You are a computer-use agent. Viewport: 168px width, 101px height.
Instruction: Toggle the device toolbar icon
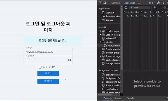(x=105, y=3)
